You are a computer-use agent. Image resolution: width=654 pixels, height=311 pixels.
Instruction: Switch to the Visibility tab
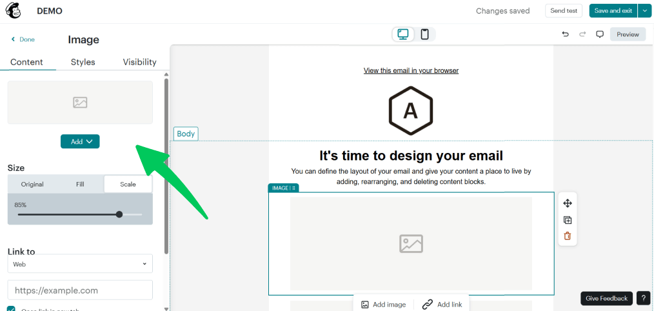pyautogui.click(x=140, y=62)
